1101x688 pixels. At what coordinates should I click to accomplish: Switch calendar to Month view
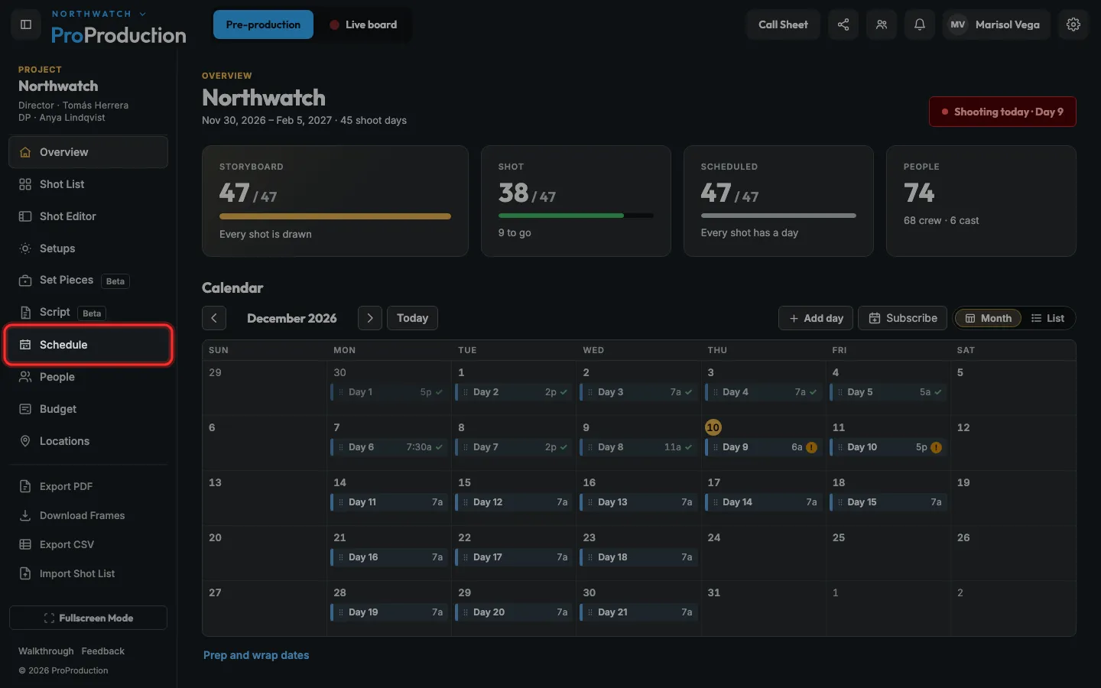coord(988,318)
